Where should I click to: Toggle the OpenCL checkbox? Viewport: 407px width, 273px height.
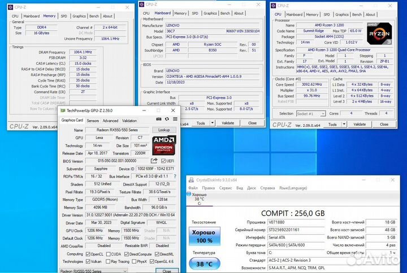pyautogui.click(x=88, y=254)
